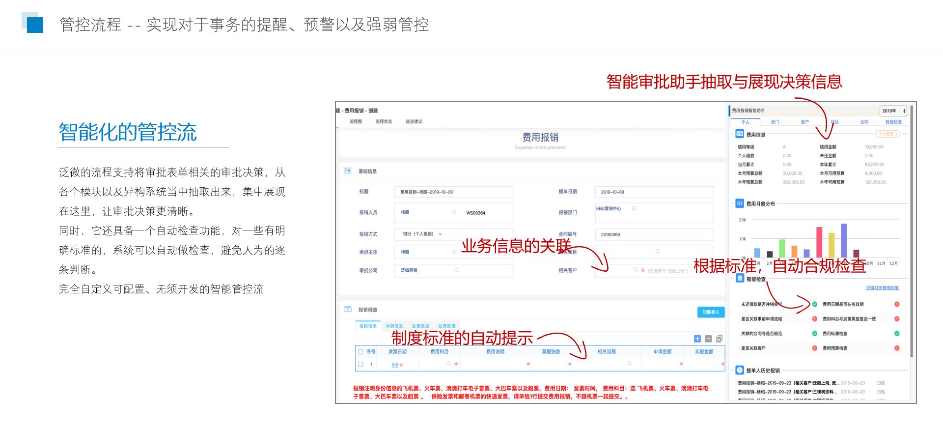This screenshot has height=429, width=943.
Task: Switch to the 冲销信息 tab
Action: tap(394, 326)
